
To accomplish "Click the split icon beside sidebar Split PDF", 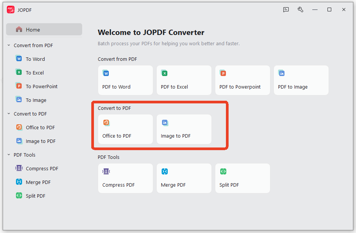I will click(x=19, y=195).
